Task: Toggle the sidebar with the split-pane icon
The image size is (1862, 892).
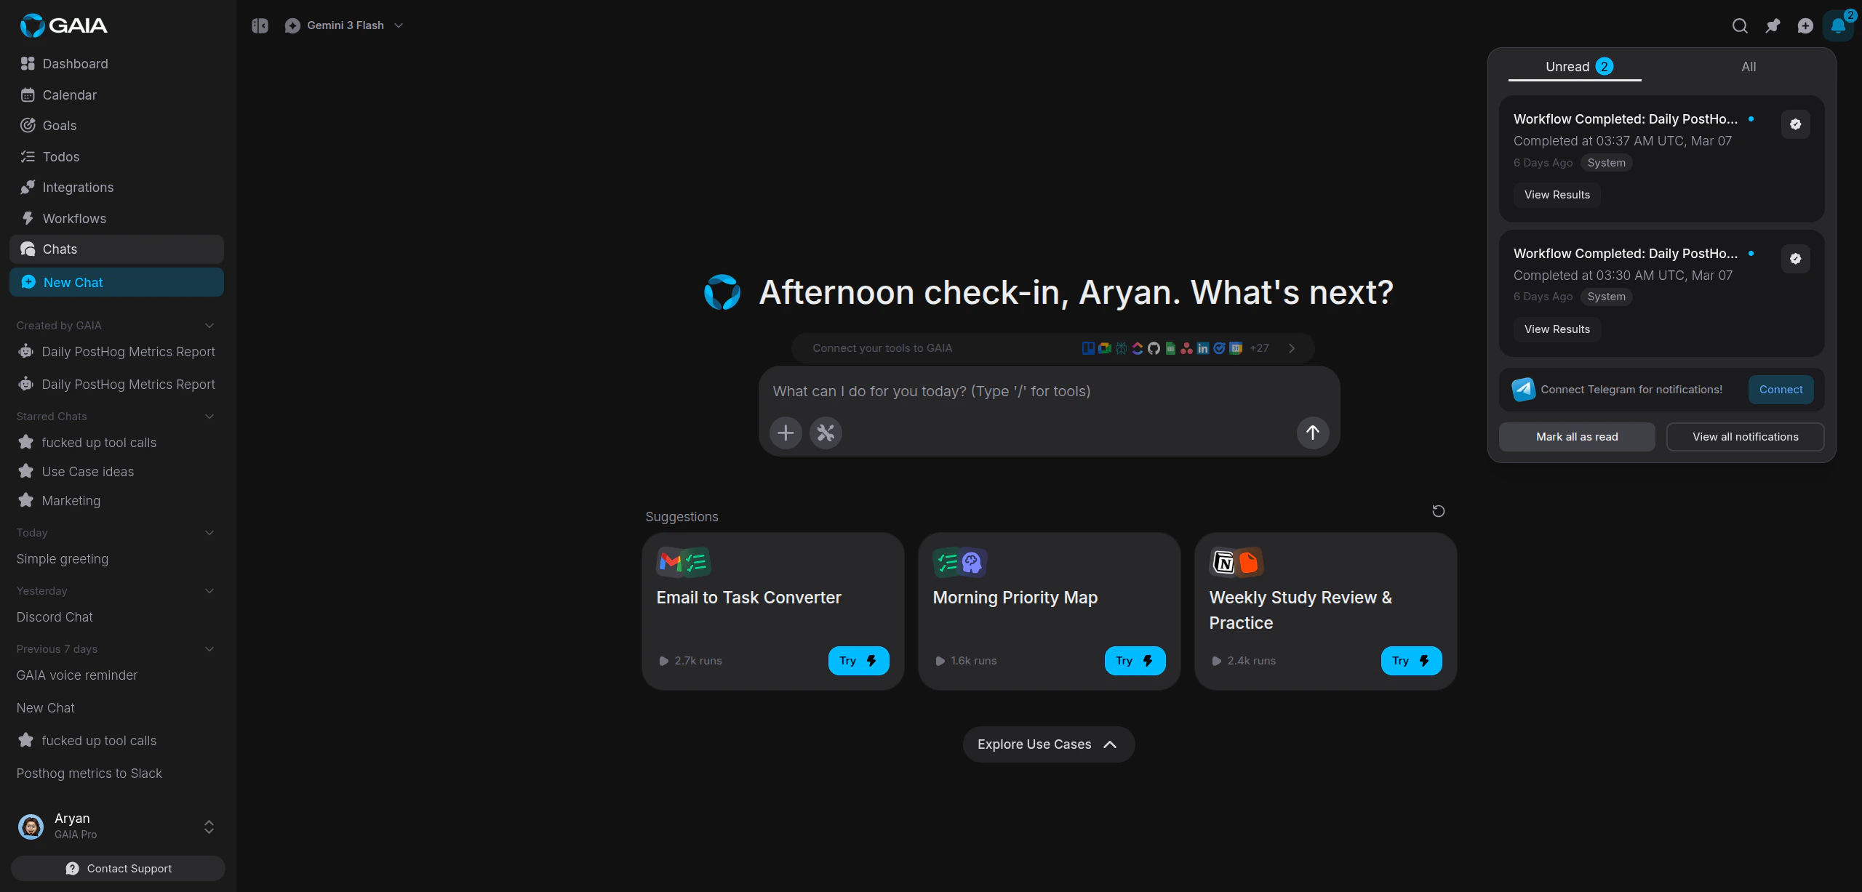Action: pyautogui.click(x=259, y=25)
